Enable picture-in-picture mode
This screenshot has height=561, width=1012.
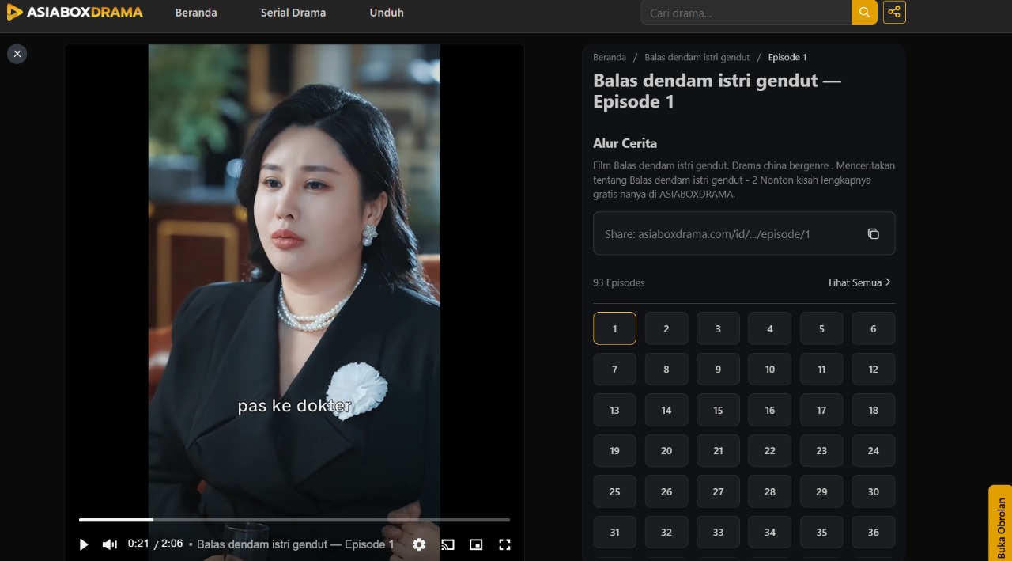click(x=476, y=544)
